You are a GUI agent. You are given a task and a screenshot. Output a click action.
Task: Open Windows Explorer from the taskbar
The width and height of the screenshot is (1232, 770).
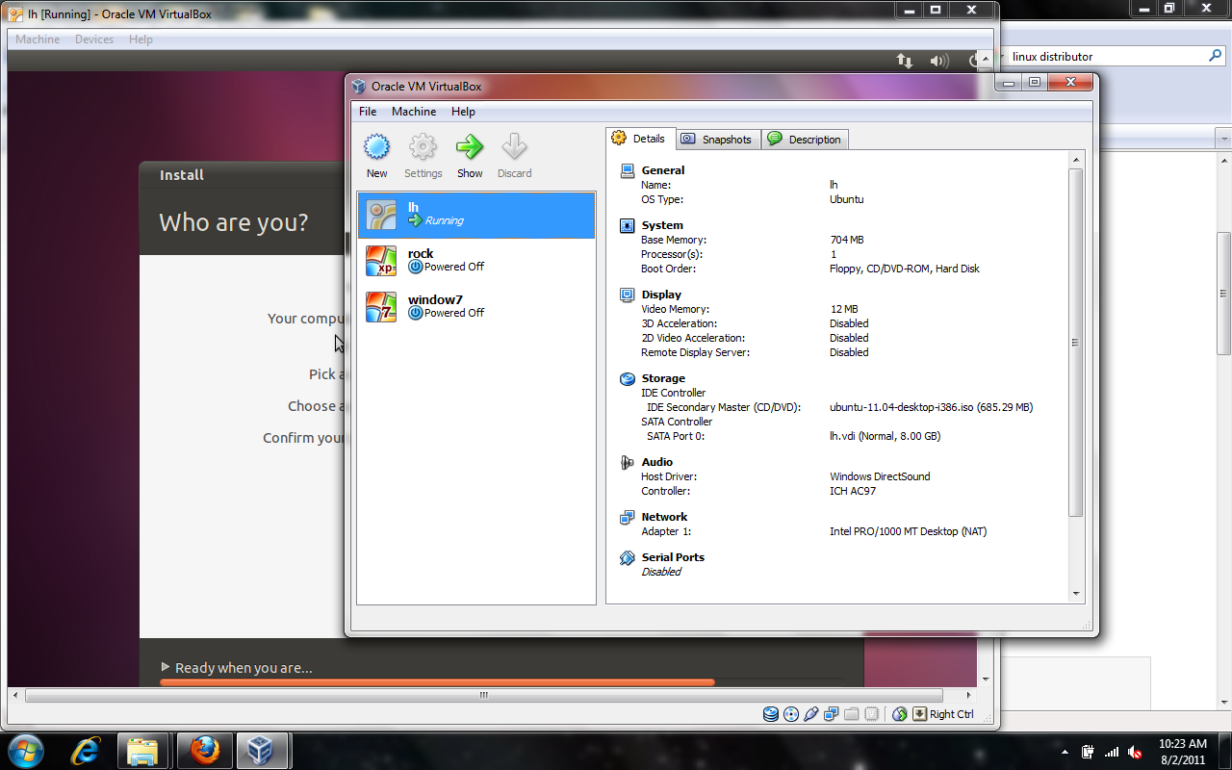pos(142,750)
